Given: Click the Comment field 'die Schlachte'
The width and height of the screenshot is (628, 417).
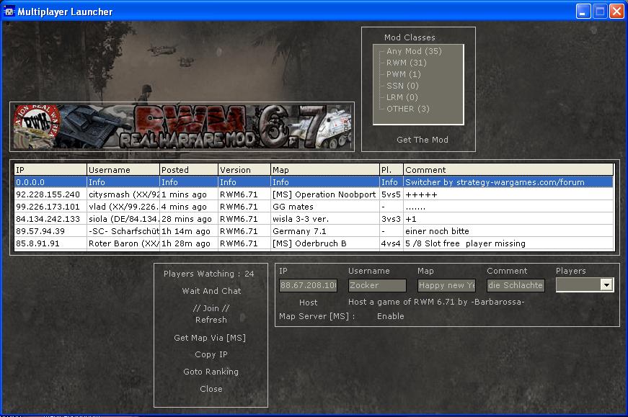Looking at the screenshot, I should coord(516,285).
